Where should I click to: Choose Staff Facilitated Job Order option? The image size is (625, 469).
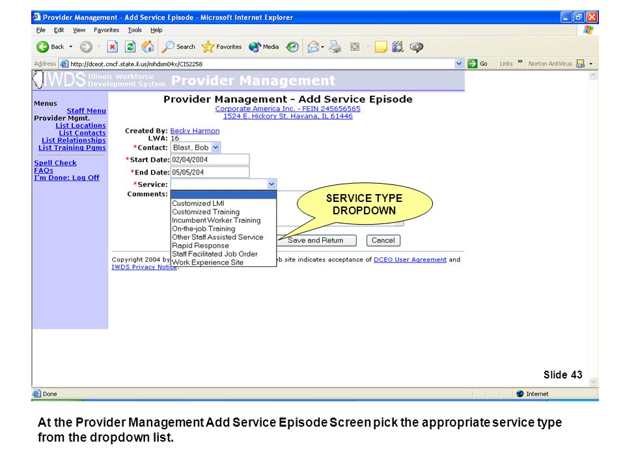point(223,254)
